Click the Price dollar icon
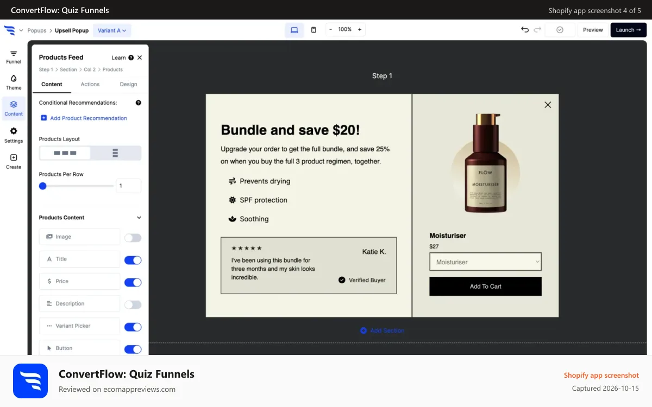The image size is (652, 407). point(49,281)
